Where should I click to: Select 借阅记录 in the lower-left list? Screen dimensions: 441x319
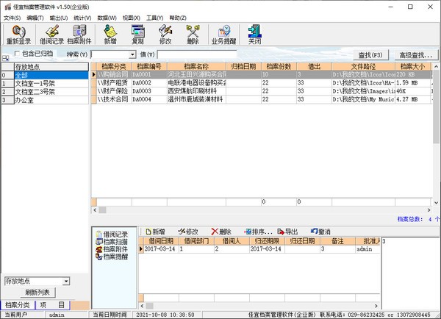pyautogui.click(x=112, y=234)
